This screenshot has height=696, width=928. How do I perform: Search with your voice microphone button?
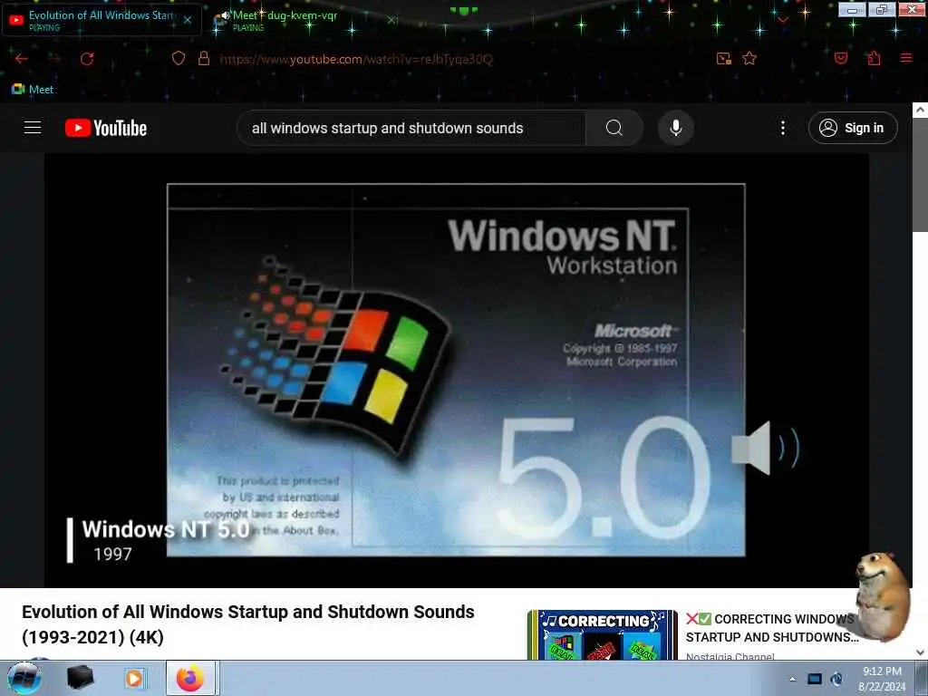click(675, 128)
